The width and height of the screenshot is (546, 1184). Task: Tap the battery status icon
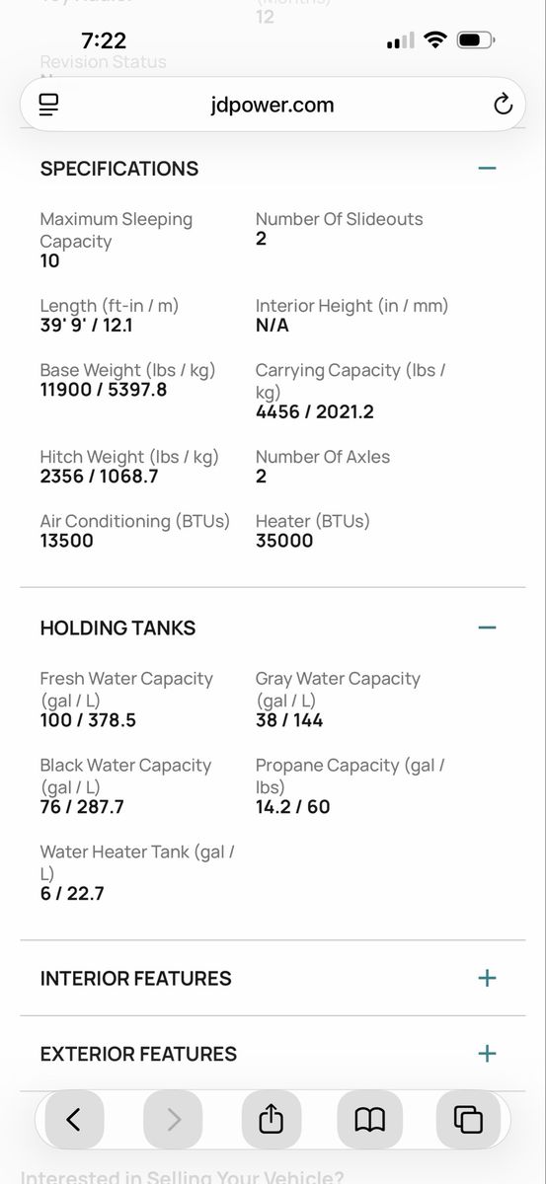(x=476, y=40)
